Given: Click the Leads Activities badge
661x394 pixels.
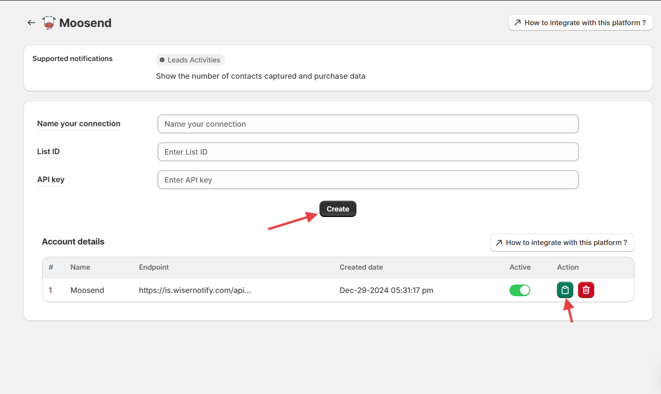Looking at the screenshot, I should [x=190, y=60].
